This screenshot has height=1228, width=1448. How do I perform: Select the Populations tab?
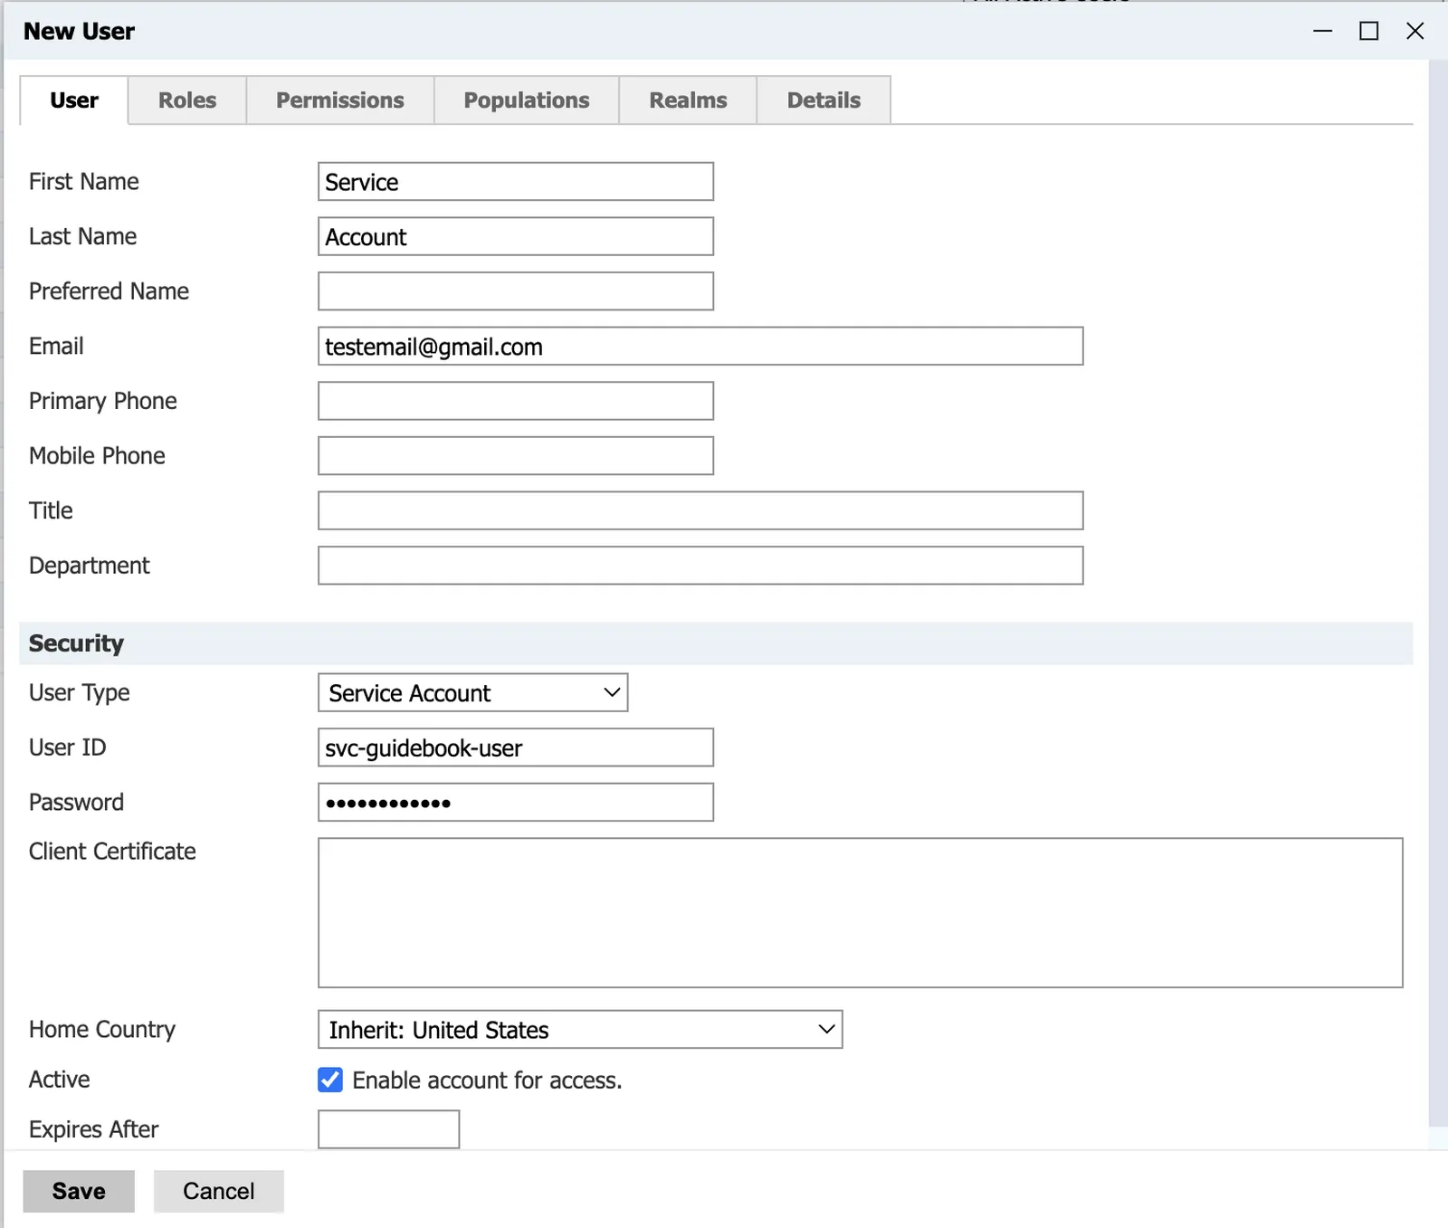tap(527, 100)
